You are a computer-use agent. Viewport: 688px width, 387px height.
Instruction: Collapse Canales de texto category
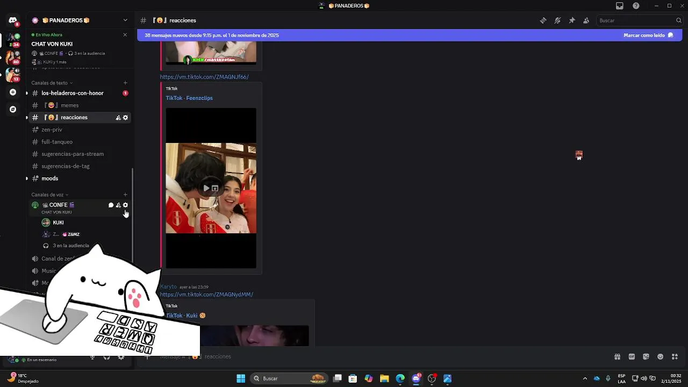click(52, 83)
